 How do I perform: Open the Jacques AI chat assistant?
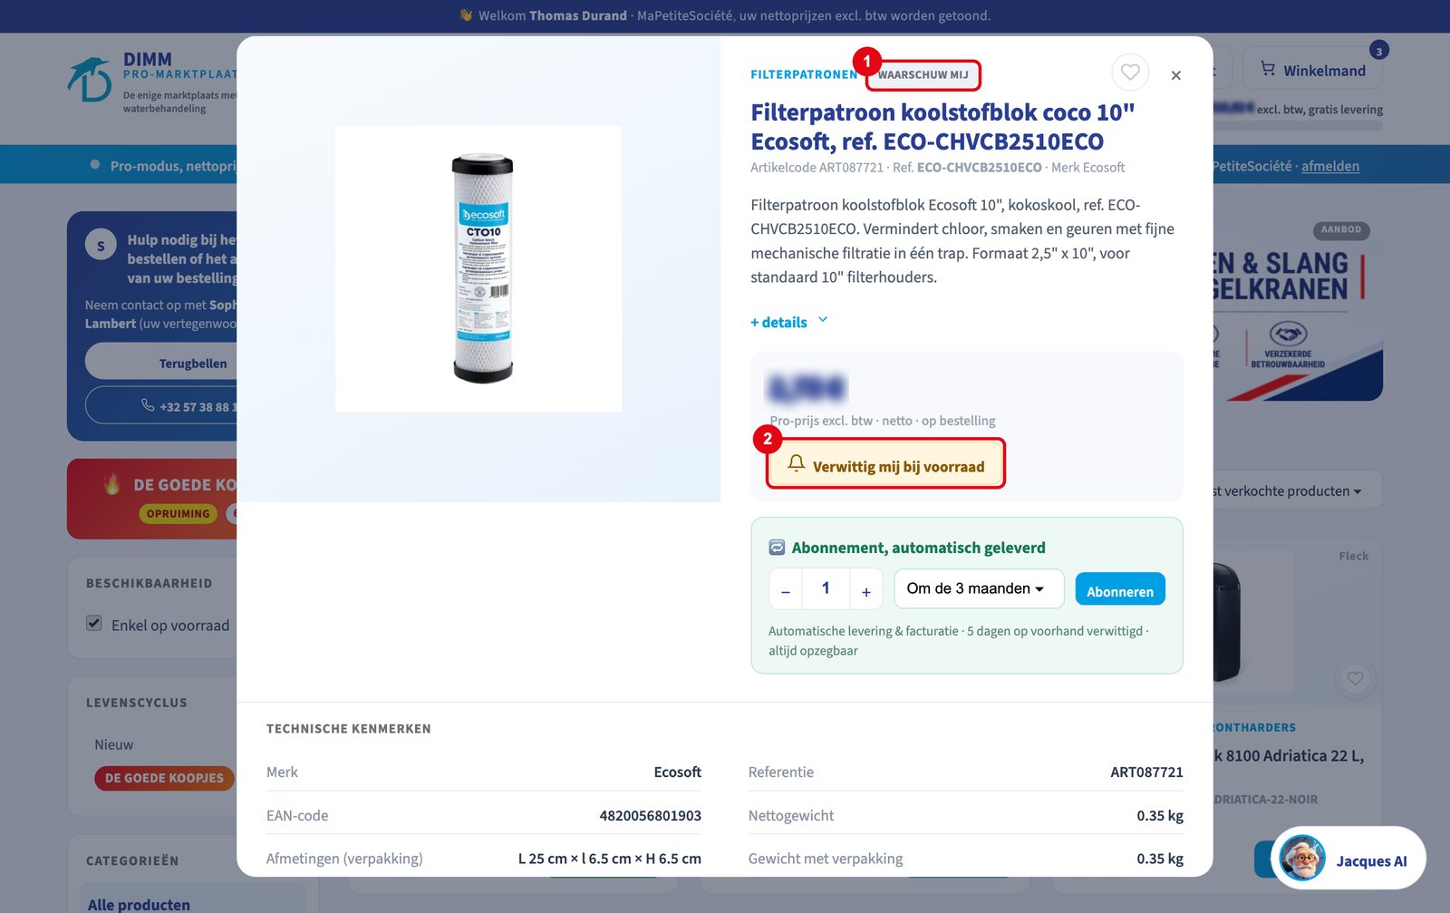tap(1348, 858)
